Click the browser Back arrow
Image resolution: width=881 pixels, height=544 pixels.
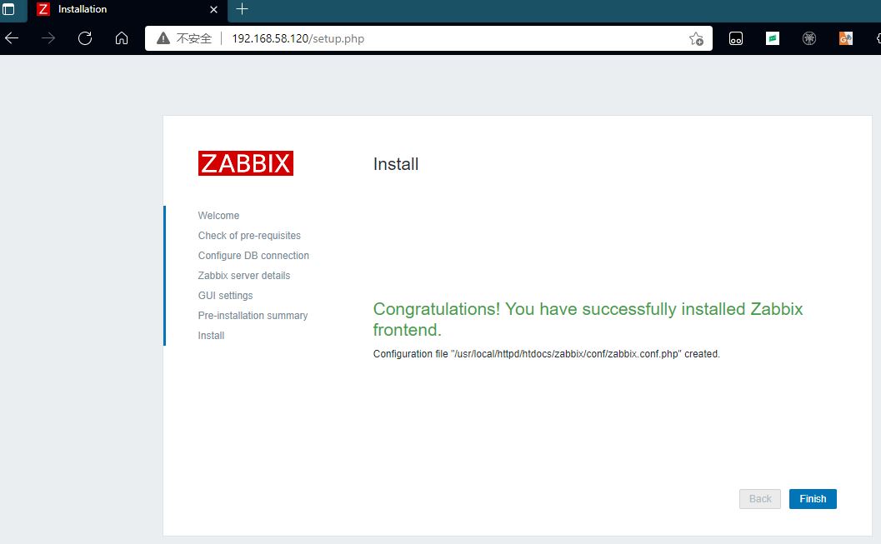click(12, 38)
